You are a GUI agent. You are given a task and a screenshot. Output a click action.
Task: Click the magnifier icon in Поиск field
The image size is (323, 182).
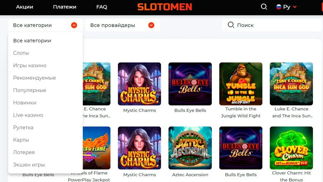tap(231, 25)
